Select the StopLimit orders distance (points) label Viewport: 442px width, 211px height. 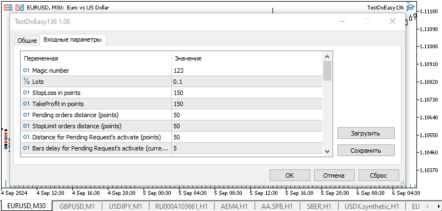click(x=77, y=126)
